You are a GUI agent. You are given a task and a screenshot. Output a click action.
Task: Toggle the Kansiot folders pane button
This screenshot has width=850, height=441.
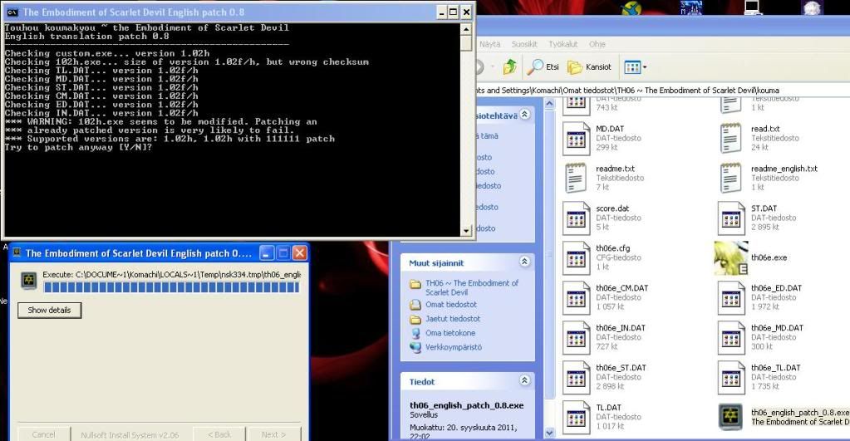[x=589, y=66]
